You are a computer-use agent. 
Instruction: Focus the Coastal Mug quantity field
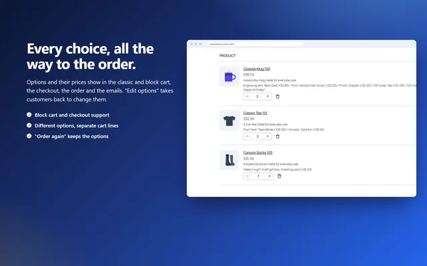click(258, 96)
